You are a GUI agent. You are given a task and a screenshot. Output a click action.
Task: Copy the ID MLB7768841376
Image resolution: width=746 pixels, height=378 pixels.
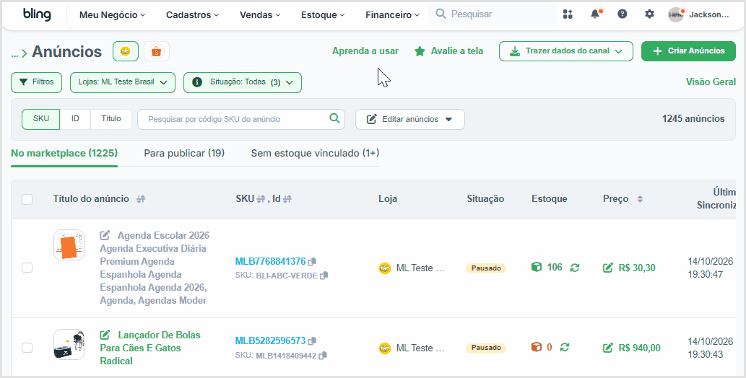point(312,262)
